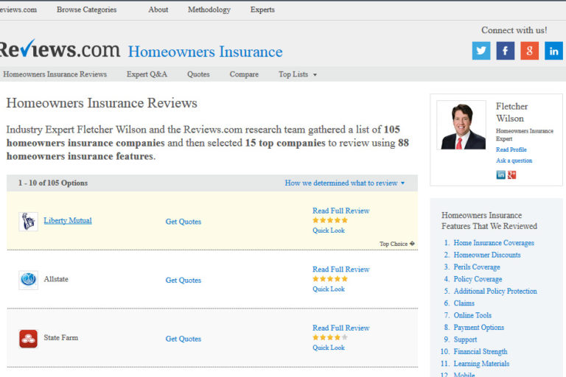
Task: Read Full Review of Allstate
Action: [x=340, y=269]
